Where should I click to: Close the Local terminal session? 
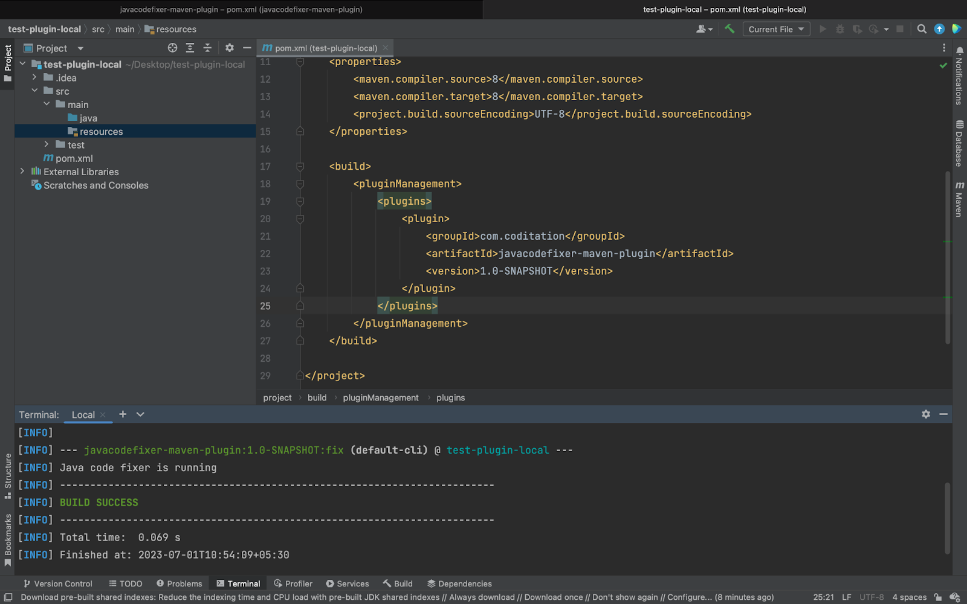point(103,414)
